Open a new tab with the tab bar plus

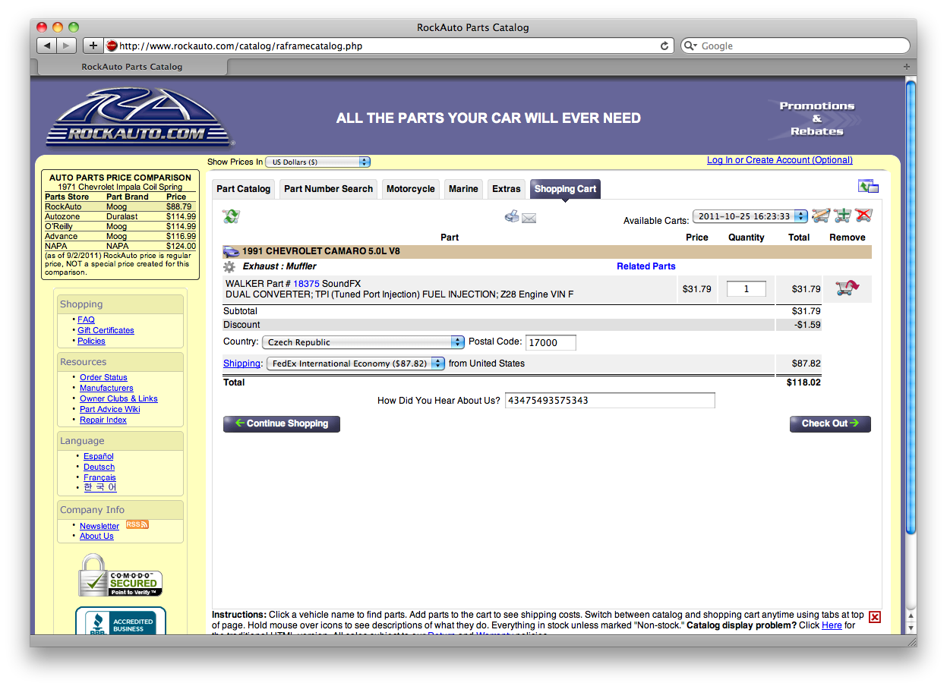click(x=906, y=67)
